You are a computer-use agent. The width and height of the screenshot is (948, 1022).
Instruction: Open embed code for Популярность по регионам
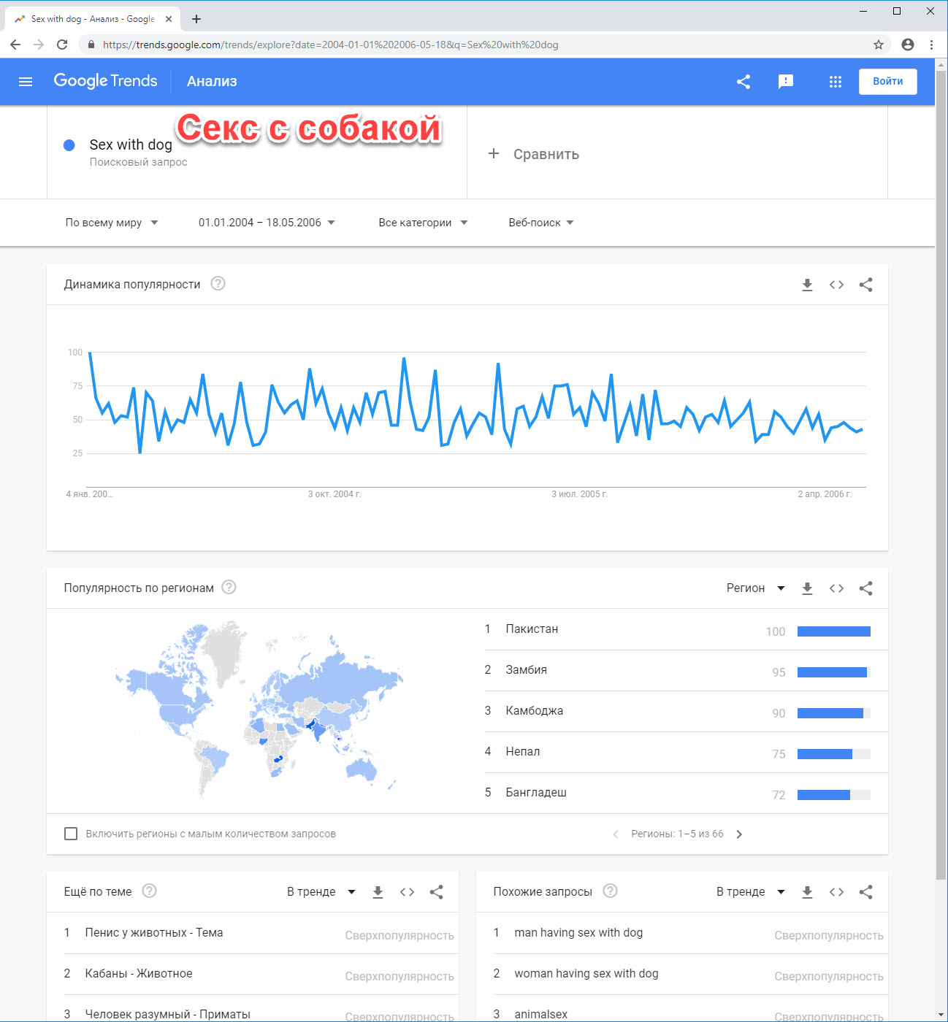click(836, 588)
